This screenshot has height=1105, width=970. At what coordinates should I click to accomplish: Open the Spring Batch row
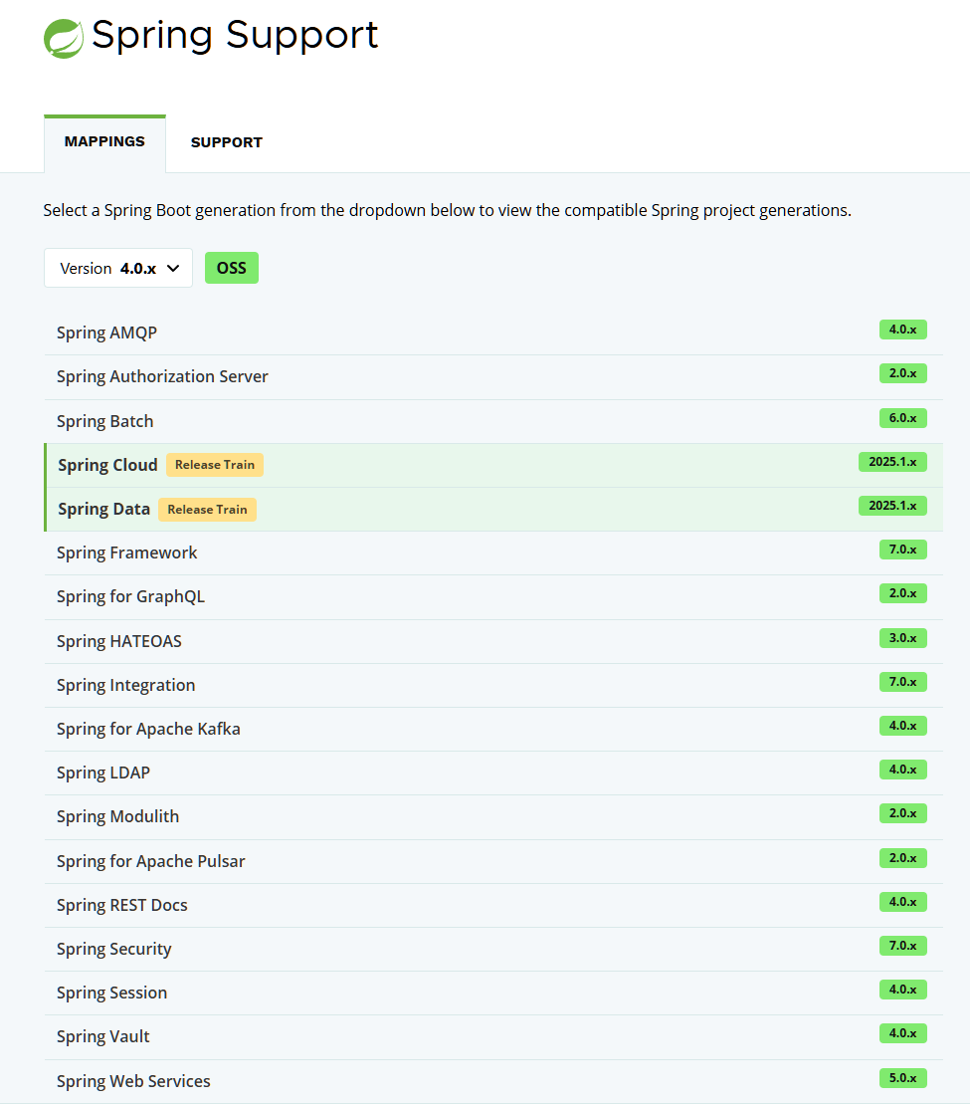pos(493,421)
